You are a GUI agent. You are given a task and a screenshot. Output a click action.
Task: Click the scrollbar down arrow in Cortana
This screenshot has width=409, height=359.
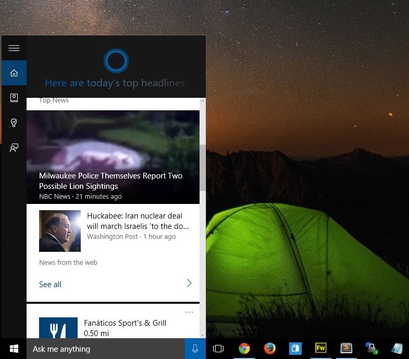point(203,335)
